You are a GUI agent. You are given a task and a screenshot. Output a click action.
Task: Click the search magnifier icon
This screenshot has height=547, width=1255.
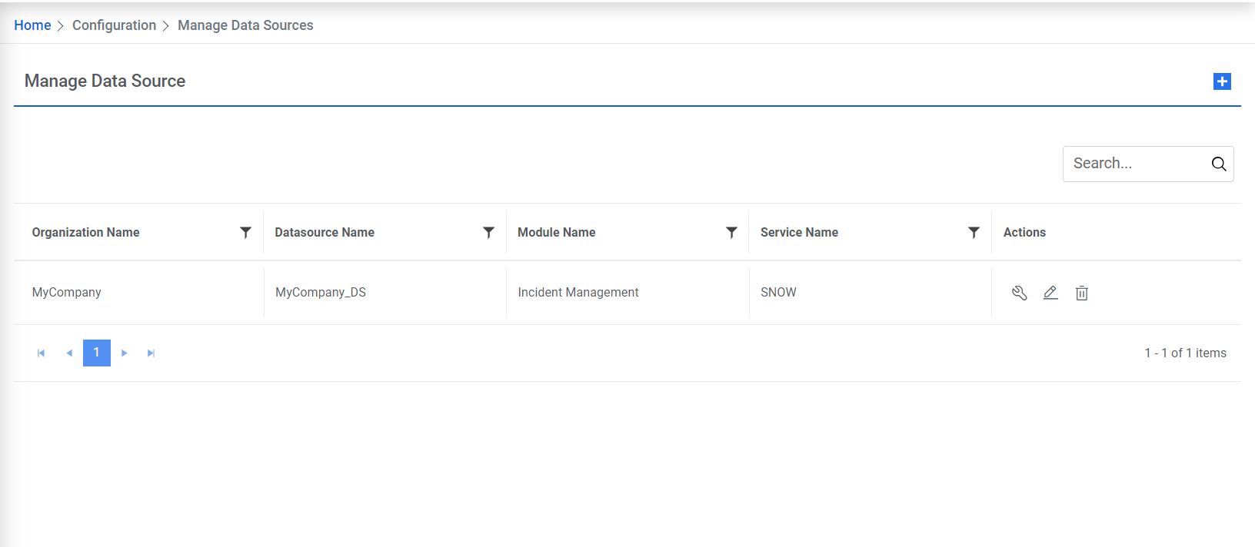[1219, 164]
